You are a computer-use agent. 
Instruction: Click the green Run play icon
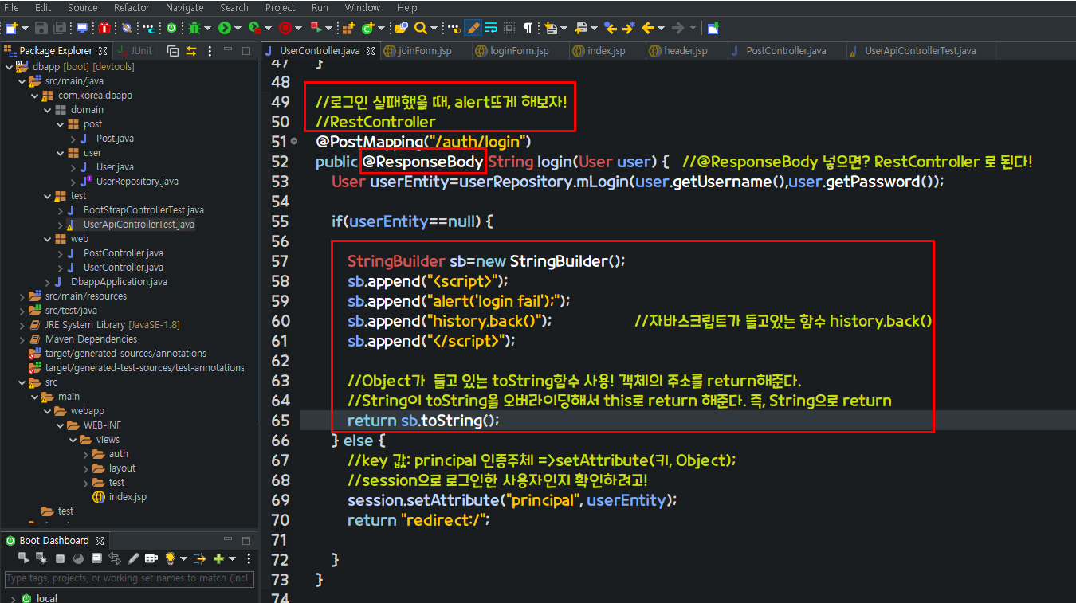point(225,28)
